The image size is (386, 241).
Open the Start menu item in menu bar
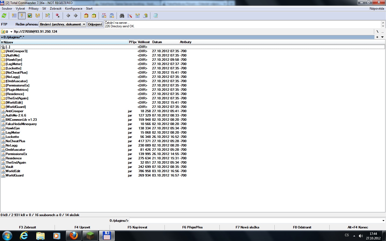pyautogui.click(x=89, y=9)
